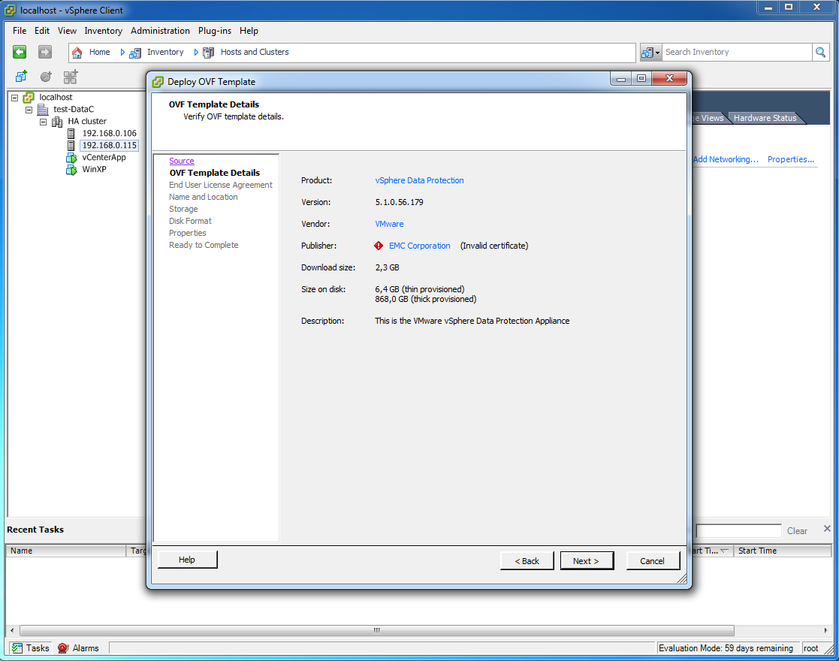Open the Administration menu
This screenshot has width=839, height=661.
tap(160, 31)
